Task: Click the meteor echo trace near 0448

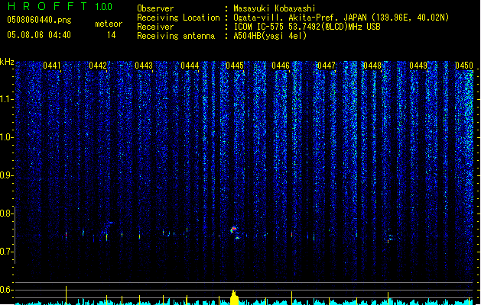Action: 390,237
